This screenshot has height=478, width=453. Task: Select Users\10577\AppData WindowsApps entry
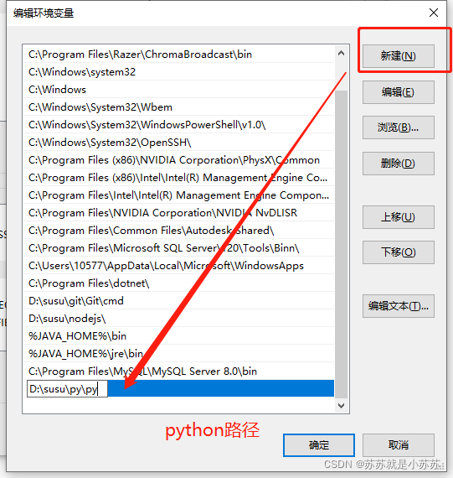click(178, 266)
